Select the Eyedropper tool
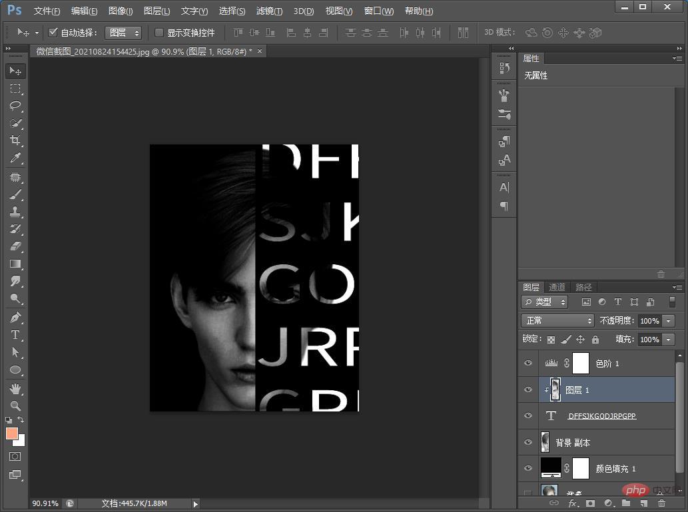Viewport: 688px width, 512px height. 15,158
